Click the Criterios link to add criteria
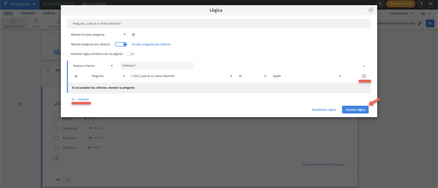Image resolution: width=438 pixels, height=188 pixels. [83, 99]
